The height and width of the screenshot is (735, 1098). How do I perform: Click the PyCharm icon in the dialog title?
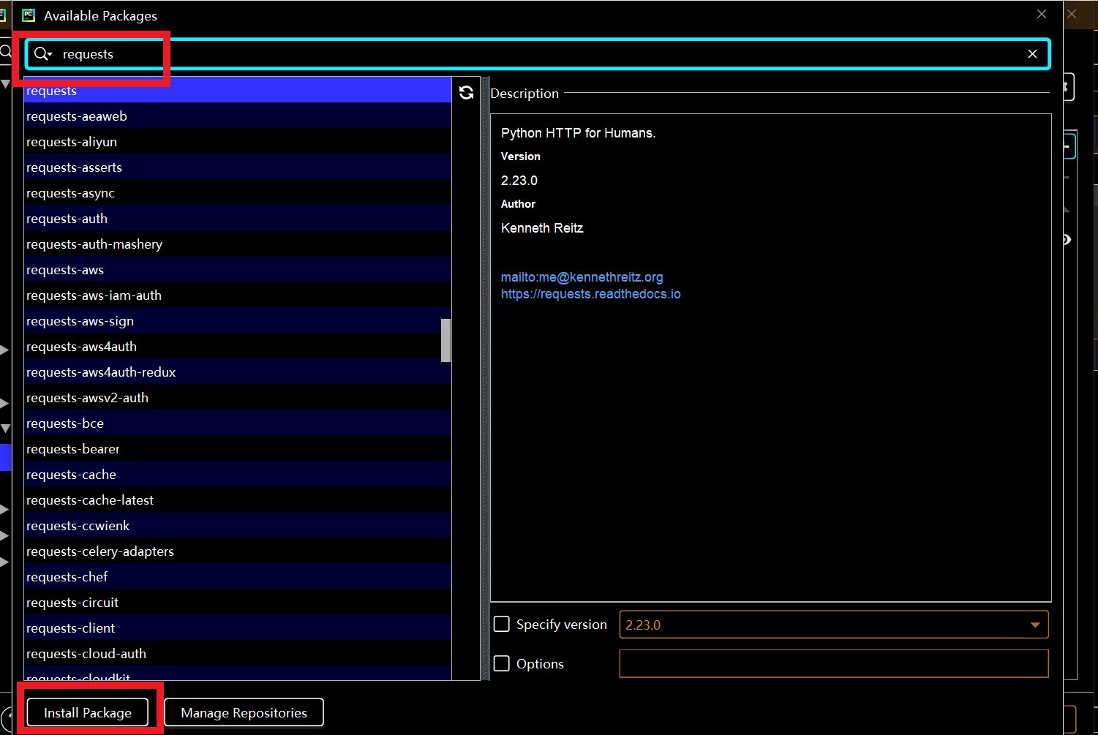[x=29, y=15]
